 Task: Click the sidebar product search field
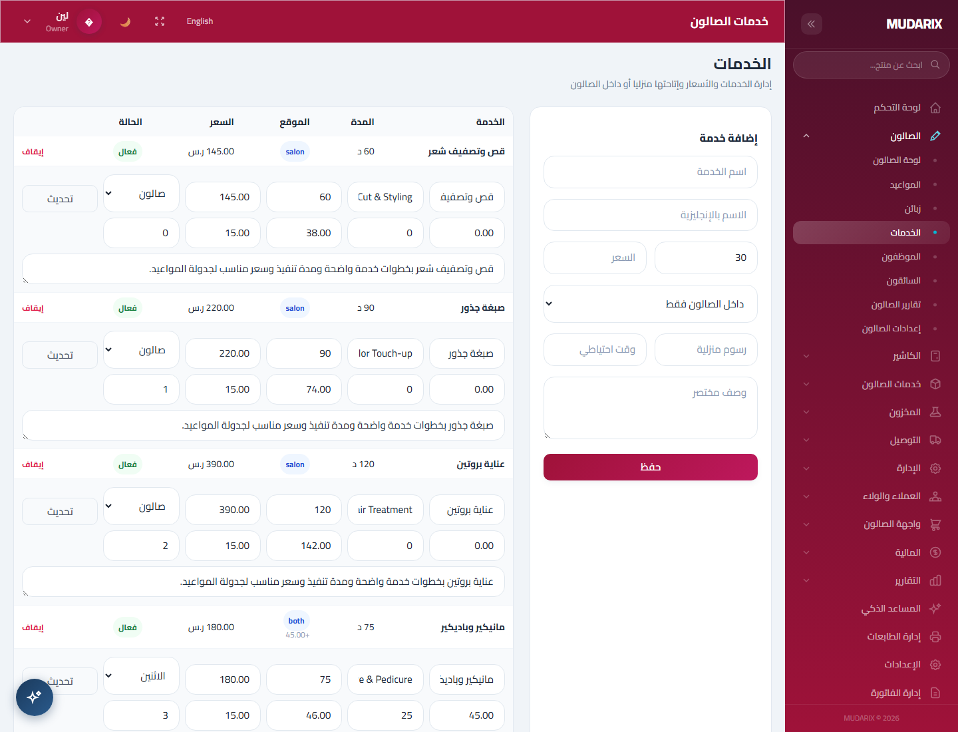pyautogui.click(x=872, y=65)
